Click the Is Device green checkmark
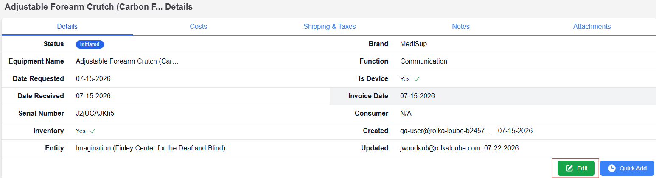The width and height of the screenshot is (656, 178). 417,79
